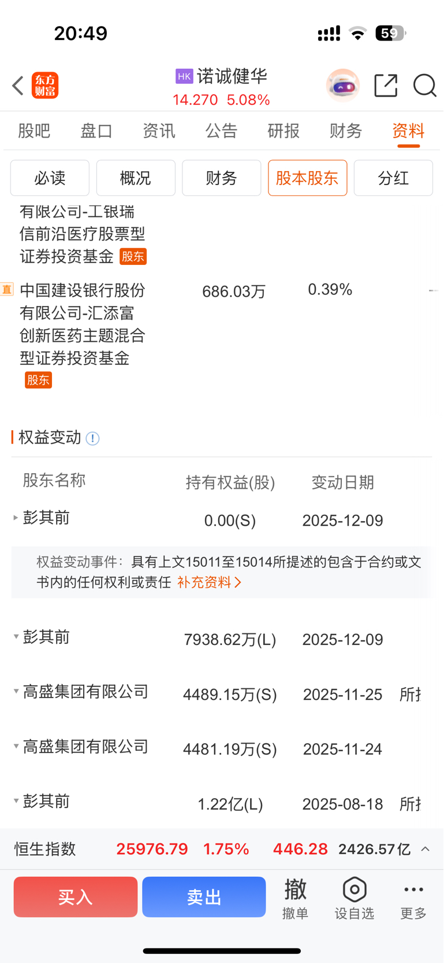Open the 补充资料 link

tap(209, 582)
